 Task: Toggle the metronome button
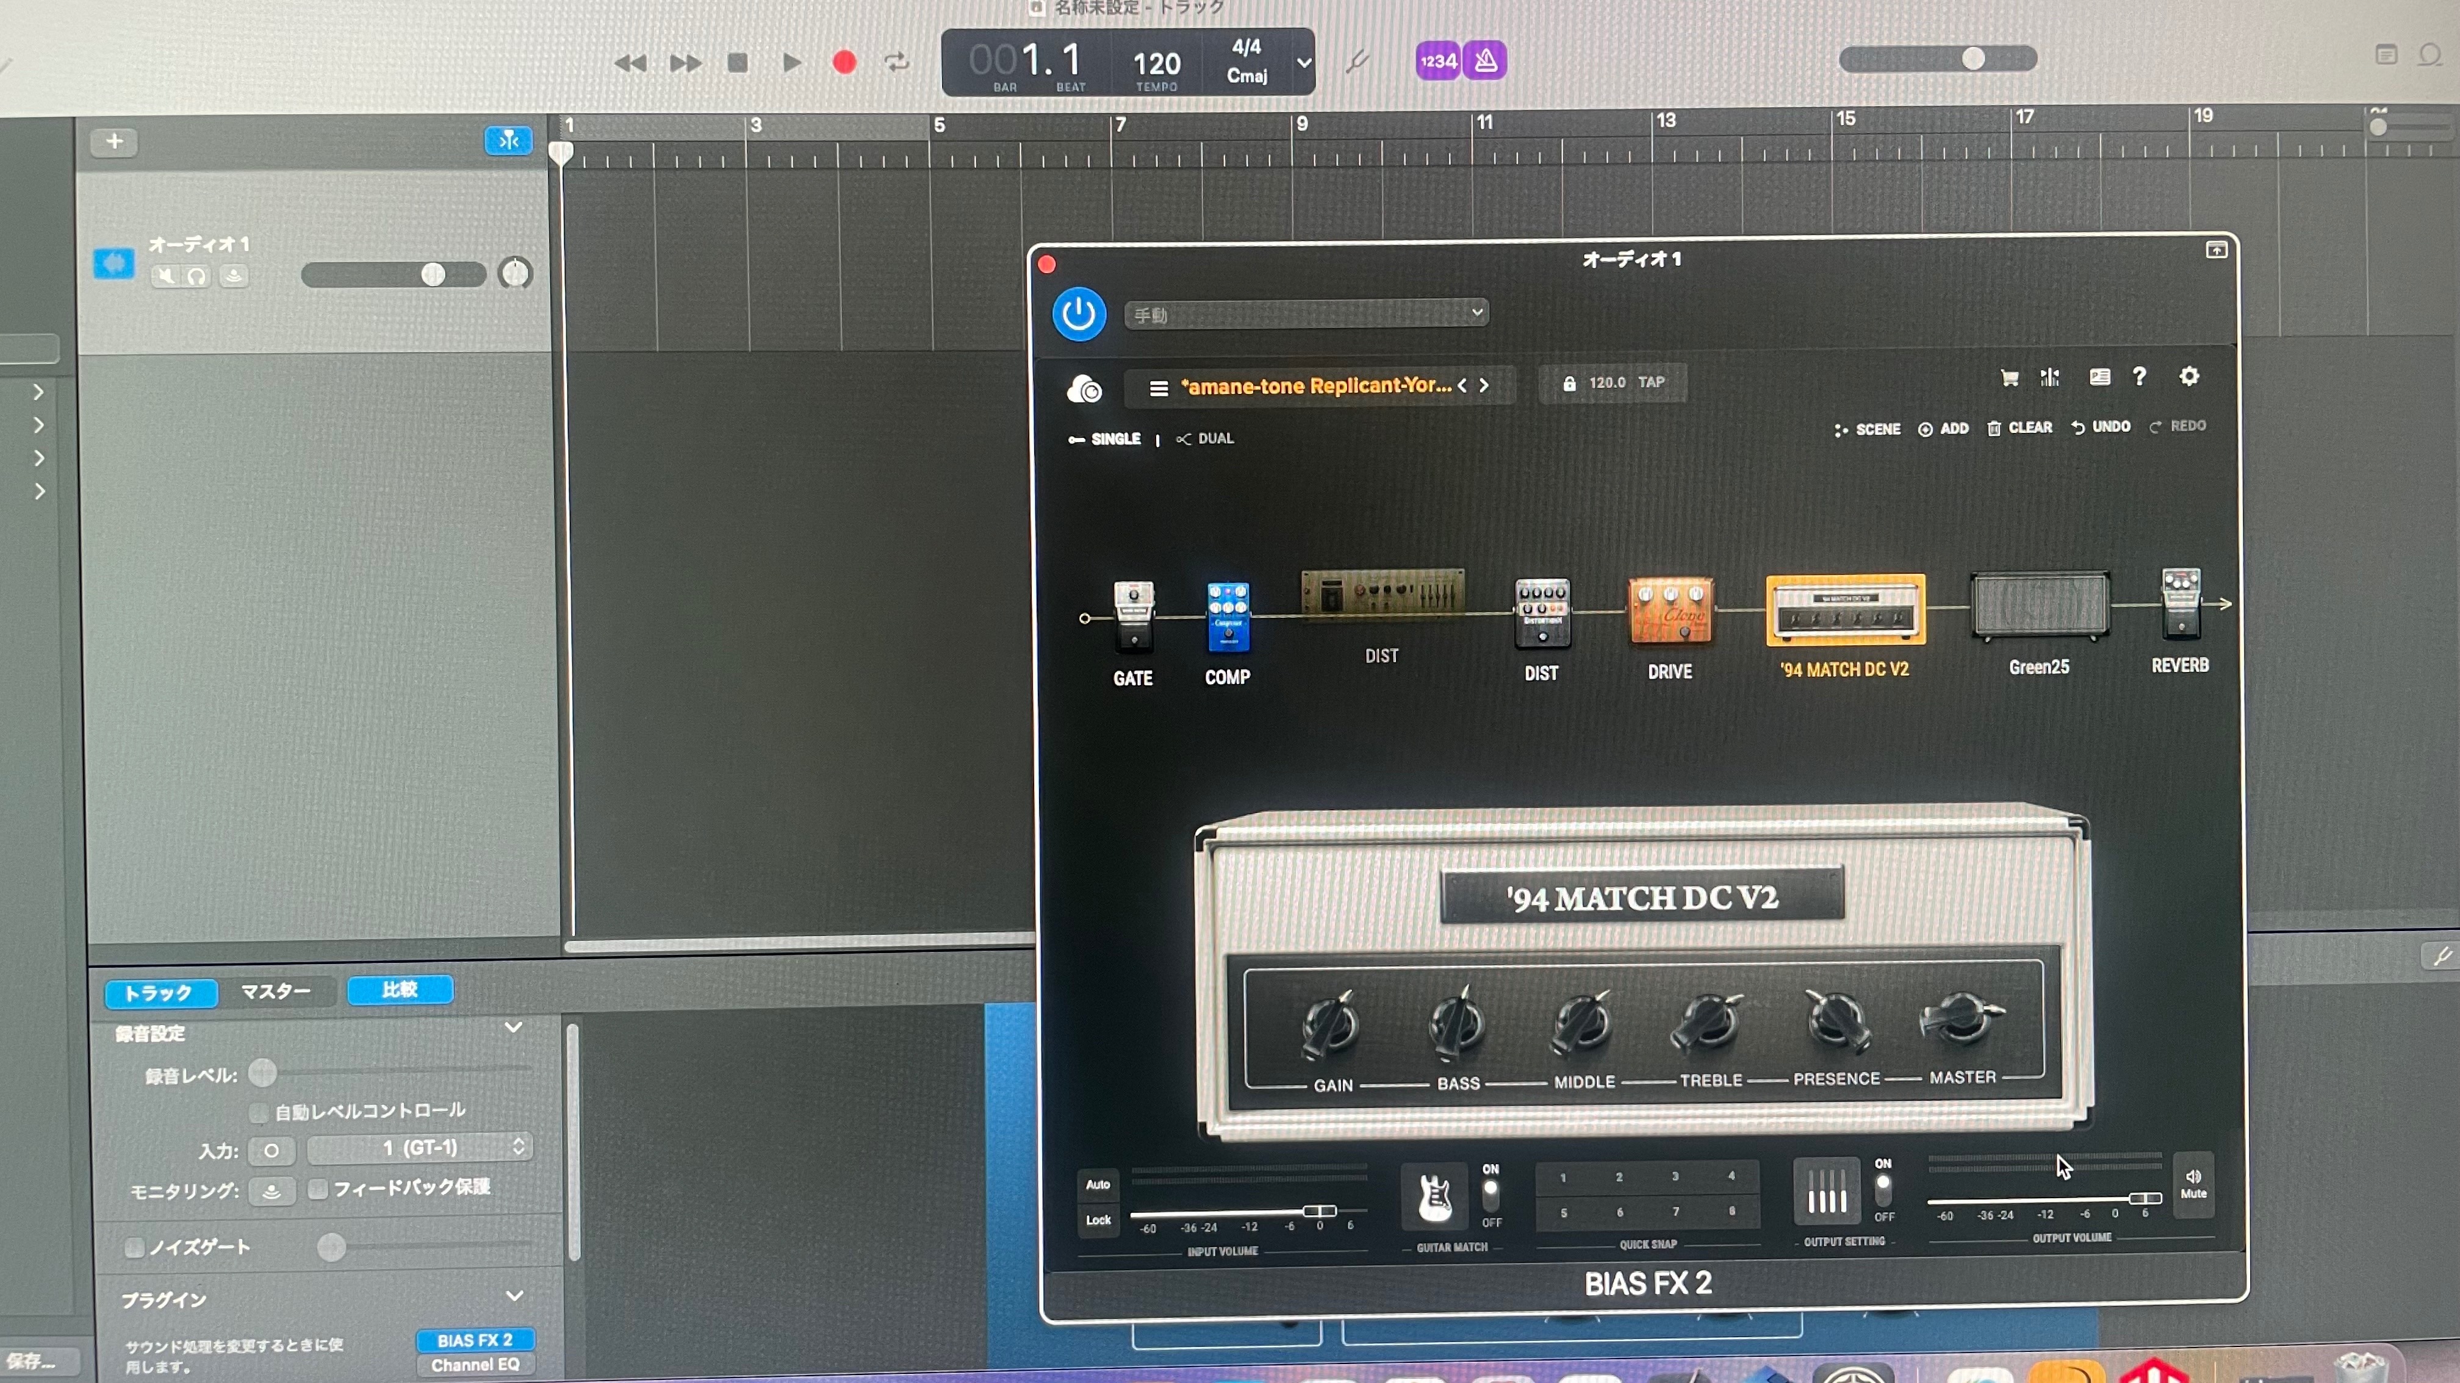(x=1486, y=61)
